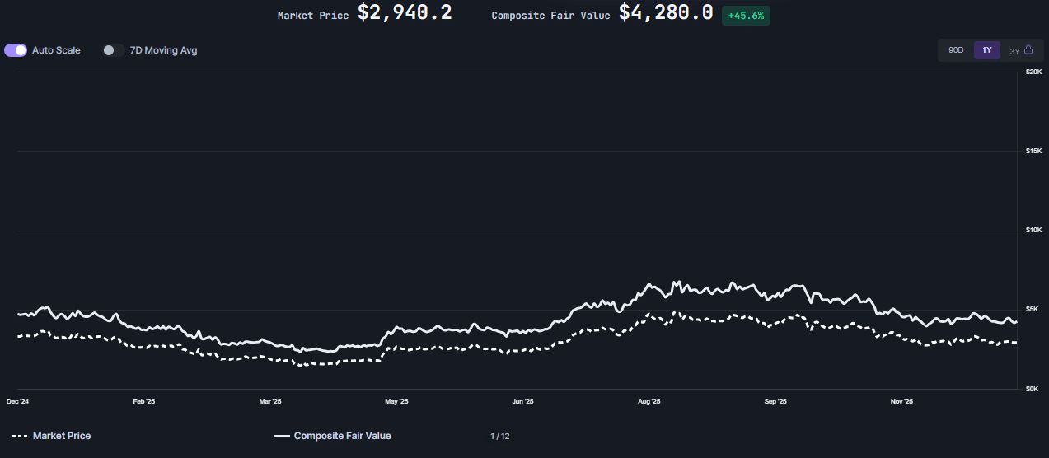This screenshot has height=458, width=1049.
Task: Click the lock icon beside 3Y
Action: click(x=1028, y=49)
